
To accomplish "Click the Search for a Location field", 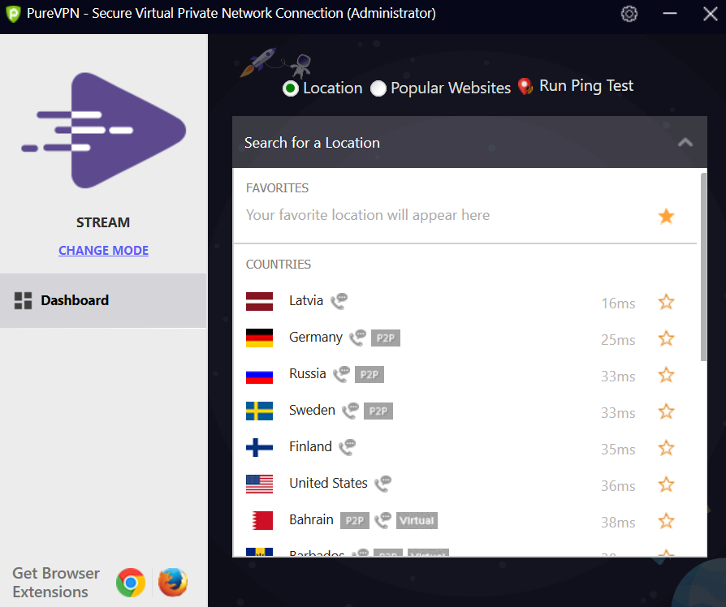I will point(469,143).
